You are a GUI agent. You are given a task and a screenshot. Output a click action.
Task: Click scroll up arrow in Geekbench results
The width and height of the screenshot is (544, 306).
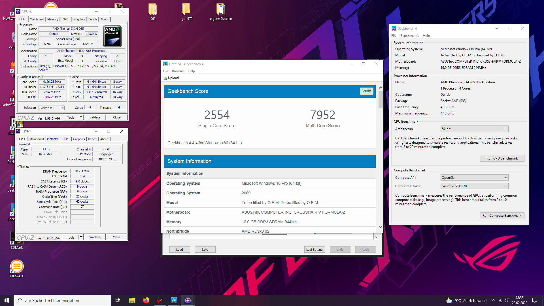tap(381, 88)
